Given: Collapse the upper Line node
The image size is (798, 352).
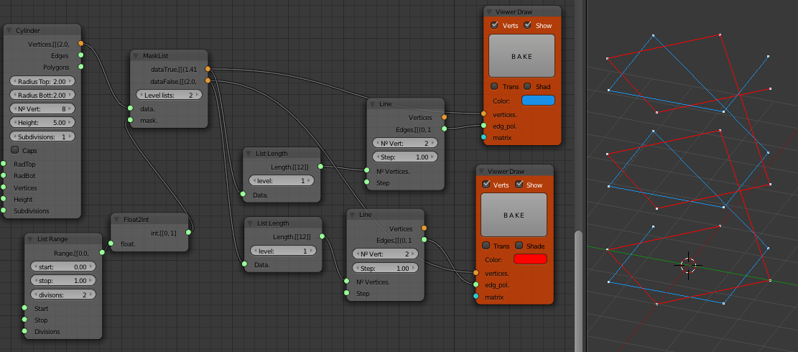Looking at the screenshot, I should click(373, 104).
